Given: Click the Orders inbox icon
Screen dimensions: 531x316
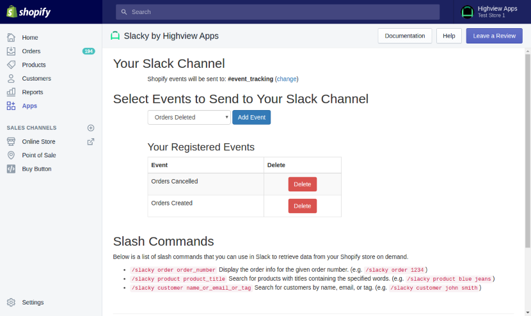Looking at the screenshot, I should click(11, 51).
